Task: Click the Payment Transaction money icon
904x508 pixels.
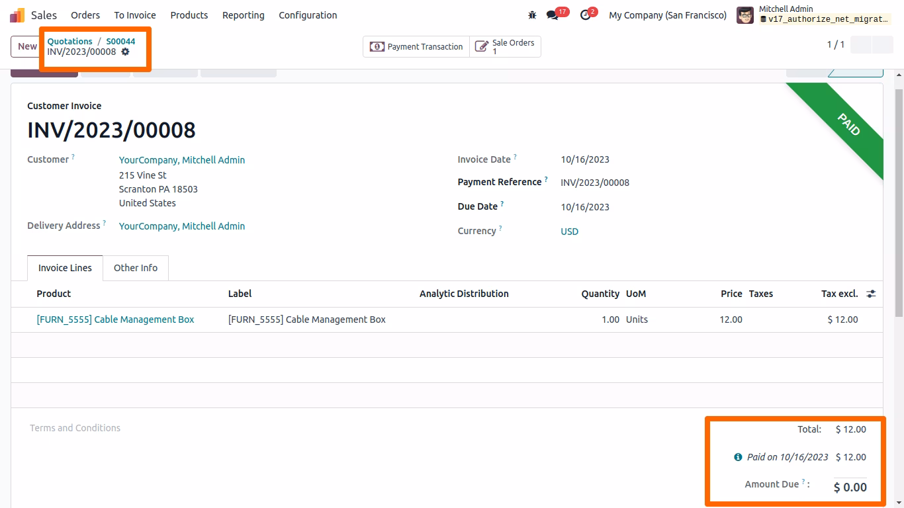Action: click(377, 47)
